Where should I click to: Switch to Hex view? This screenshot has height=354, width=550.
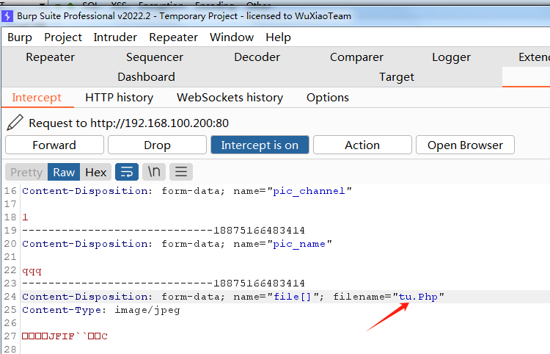(x=96, y=172)
